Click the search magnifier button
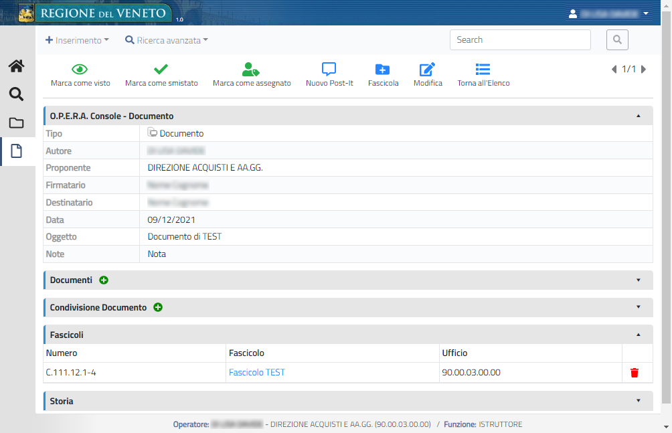Viewport: 672px width, 433px height. (x=617, y=40)
